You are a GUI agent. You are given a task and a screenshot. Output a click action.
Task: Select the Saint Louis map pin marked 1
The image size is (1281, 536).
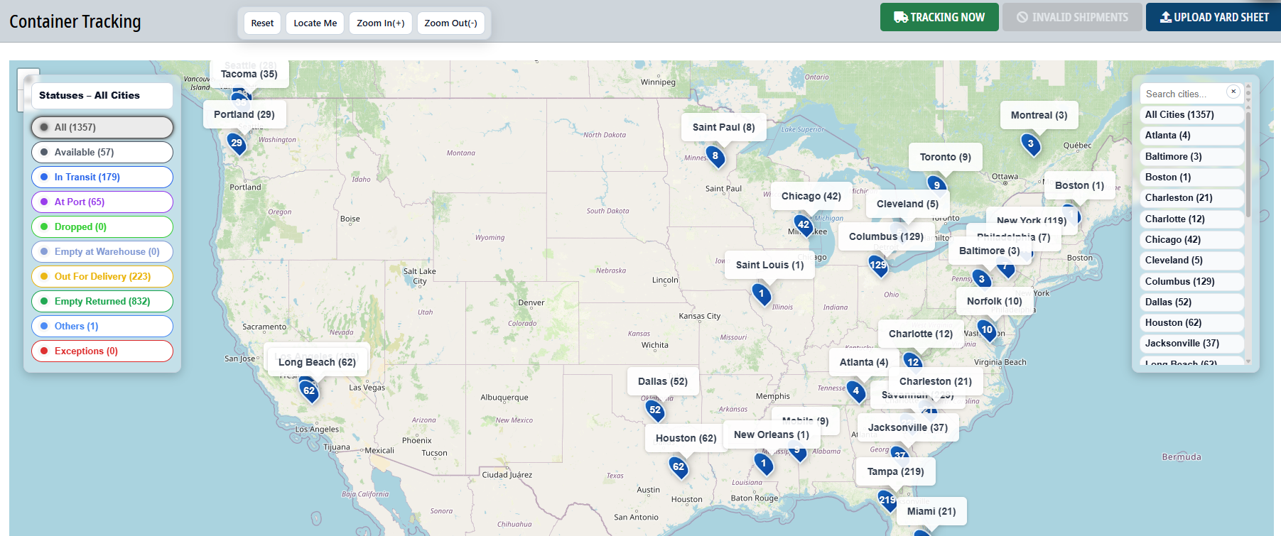(762, 294)
